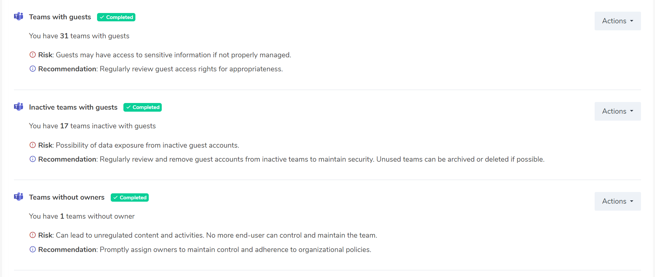Click Completed badge next to Teams with guests

pos(116,17)
